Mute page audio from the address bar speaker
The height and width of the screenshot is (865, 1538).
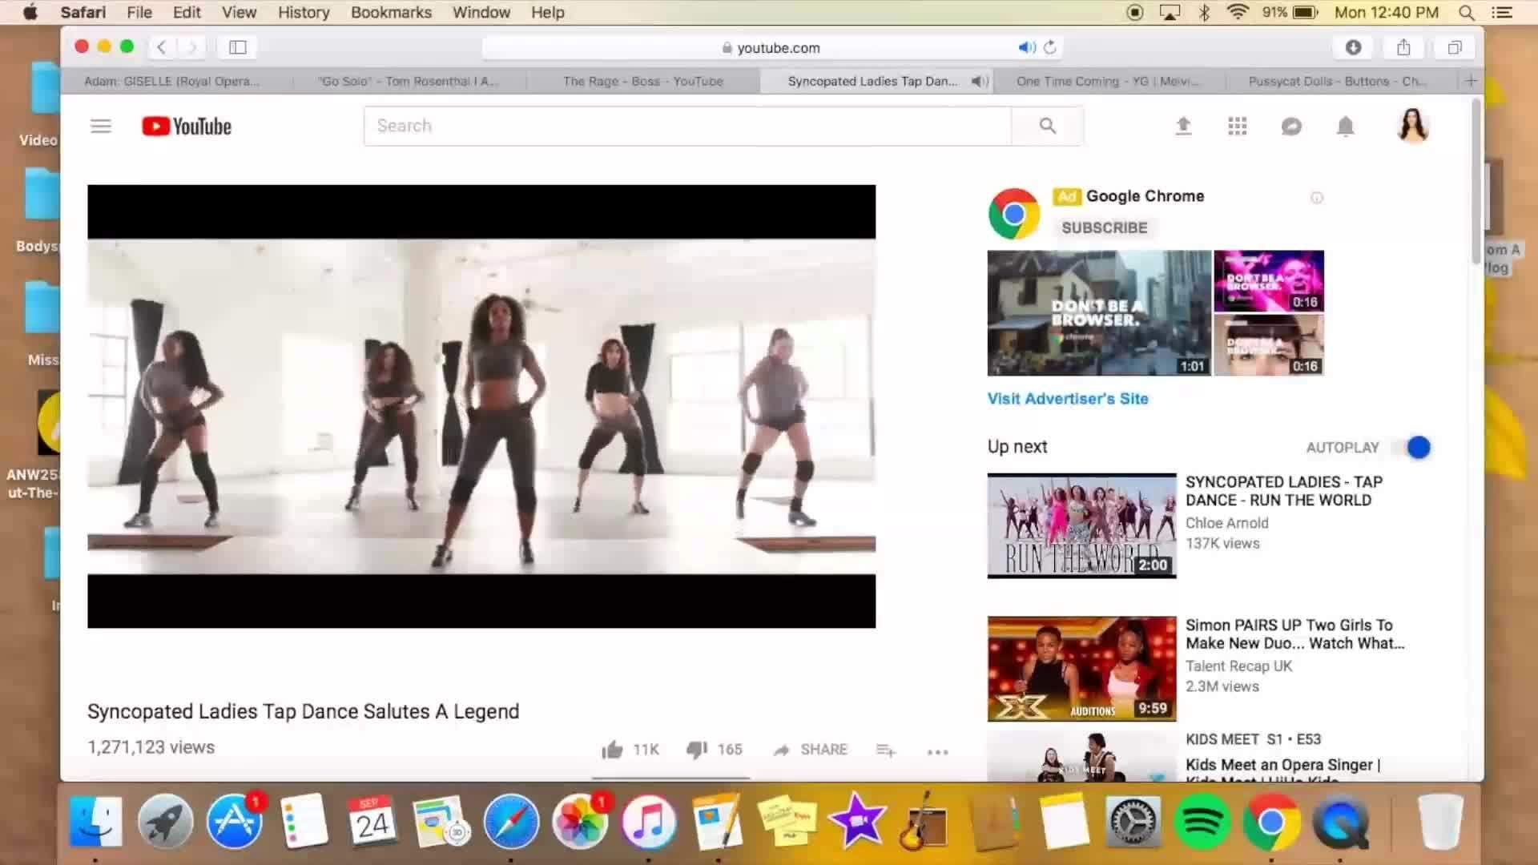tap(1027, 47)
